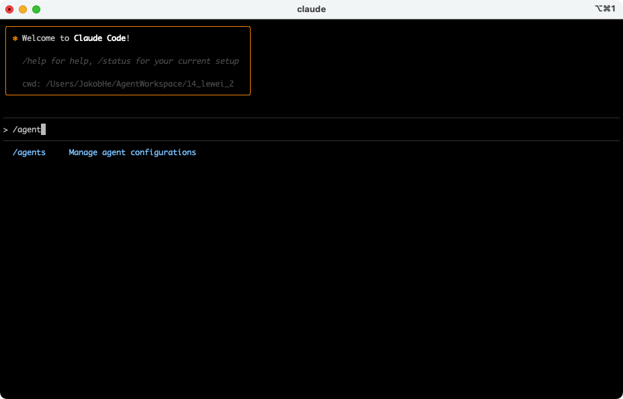Click the typed /agent text in prompt
Image resolution: width=623 pixels, height=399 pixels.
pos(26,130)
